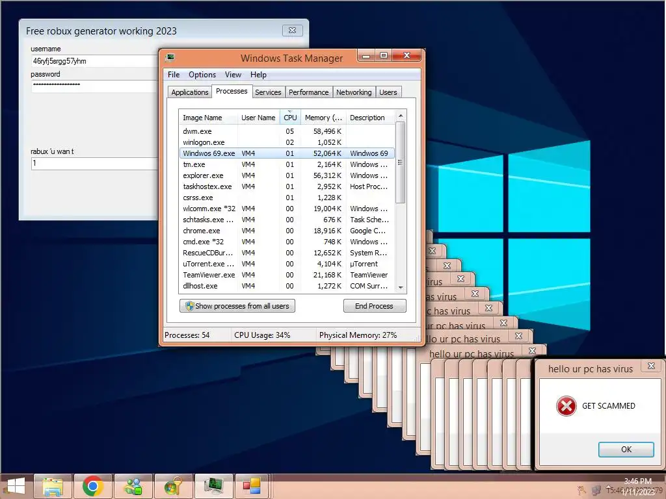
Task: Select the chrome.exe process
Action: 287,231
